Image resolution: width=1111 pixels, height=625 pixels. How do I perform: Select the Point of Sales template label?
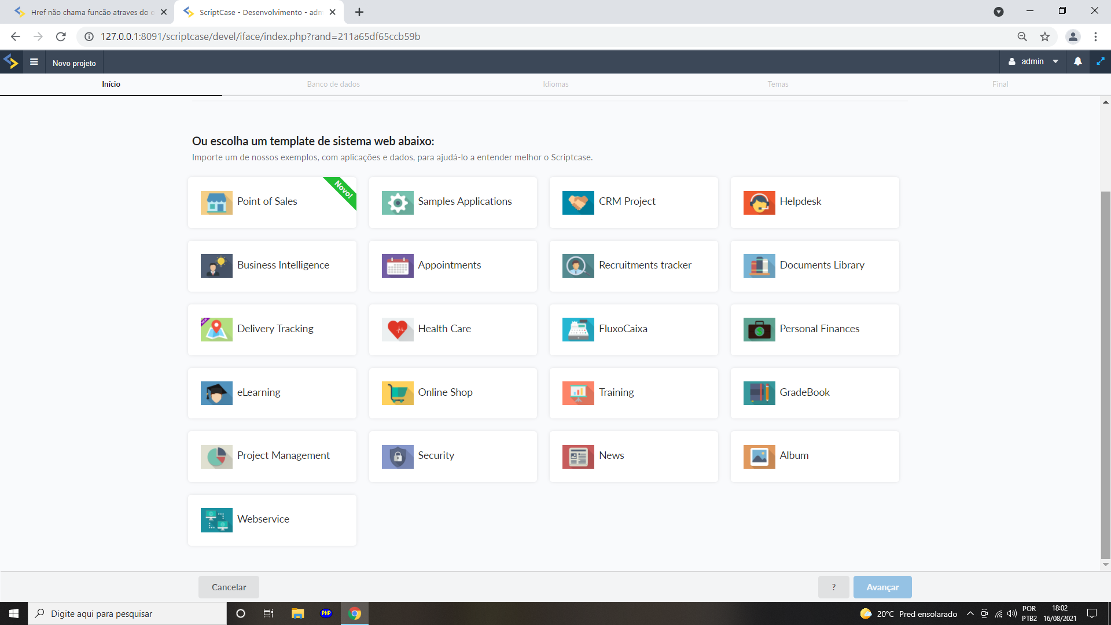267,201
